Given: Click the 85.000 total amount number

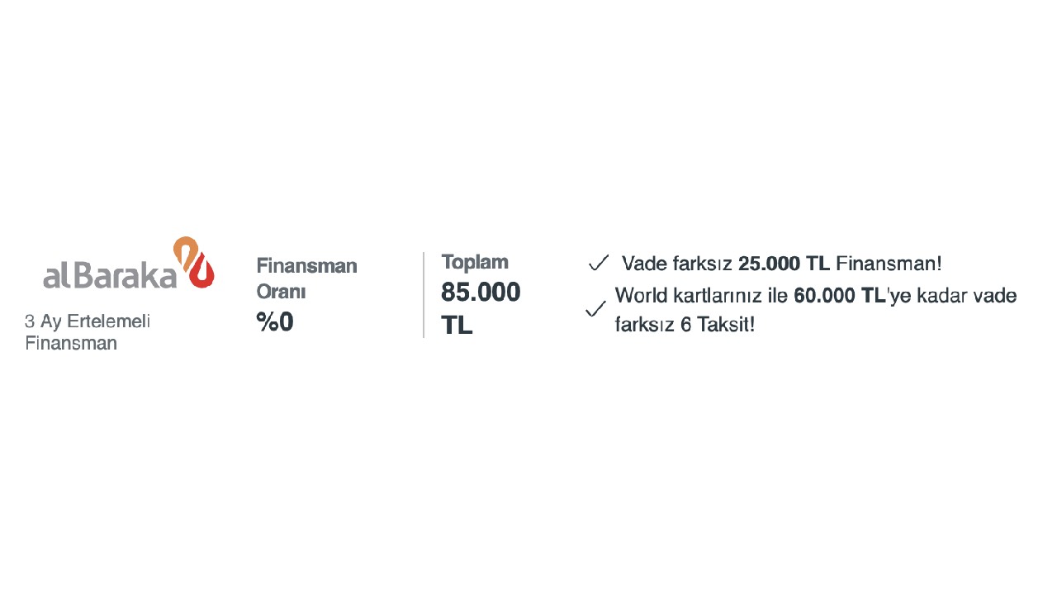Looking at the screenshot, I should pyautogui.click(x=481, y=293).
